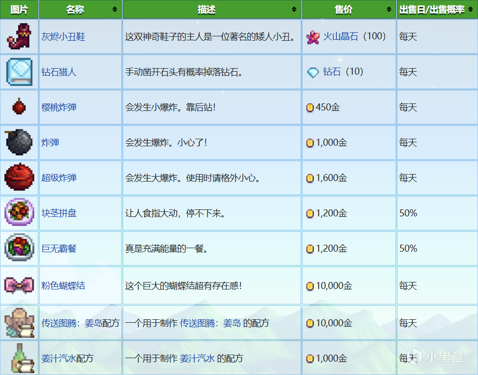Image resolution: width=478 pixels, height=375 pixels.
Task: Click the 钻石猎人 book icon
Action: coord(19,72)
